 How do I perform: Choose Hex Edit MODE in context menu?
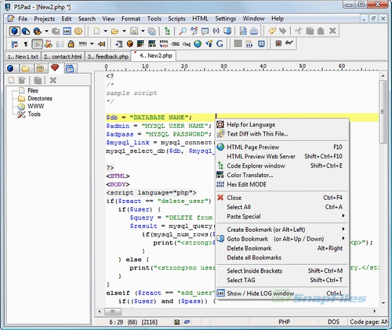point(282,185)
